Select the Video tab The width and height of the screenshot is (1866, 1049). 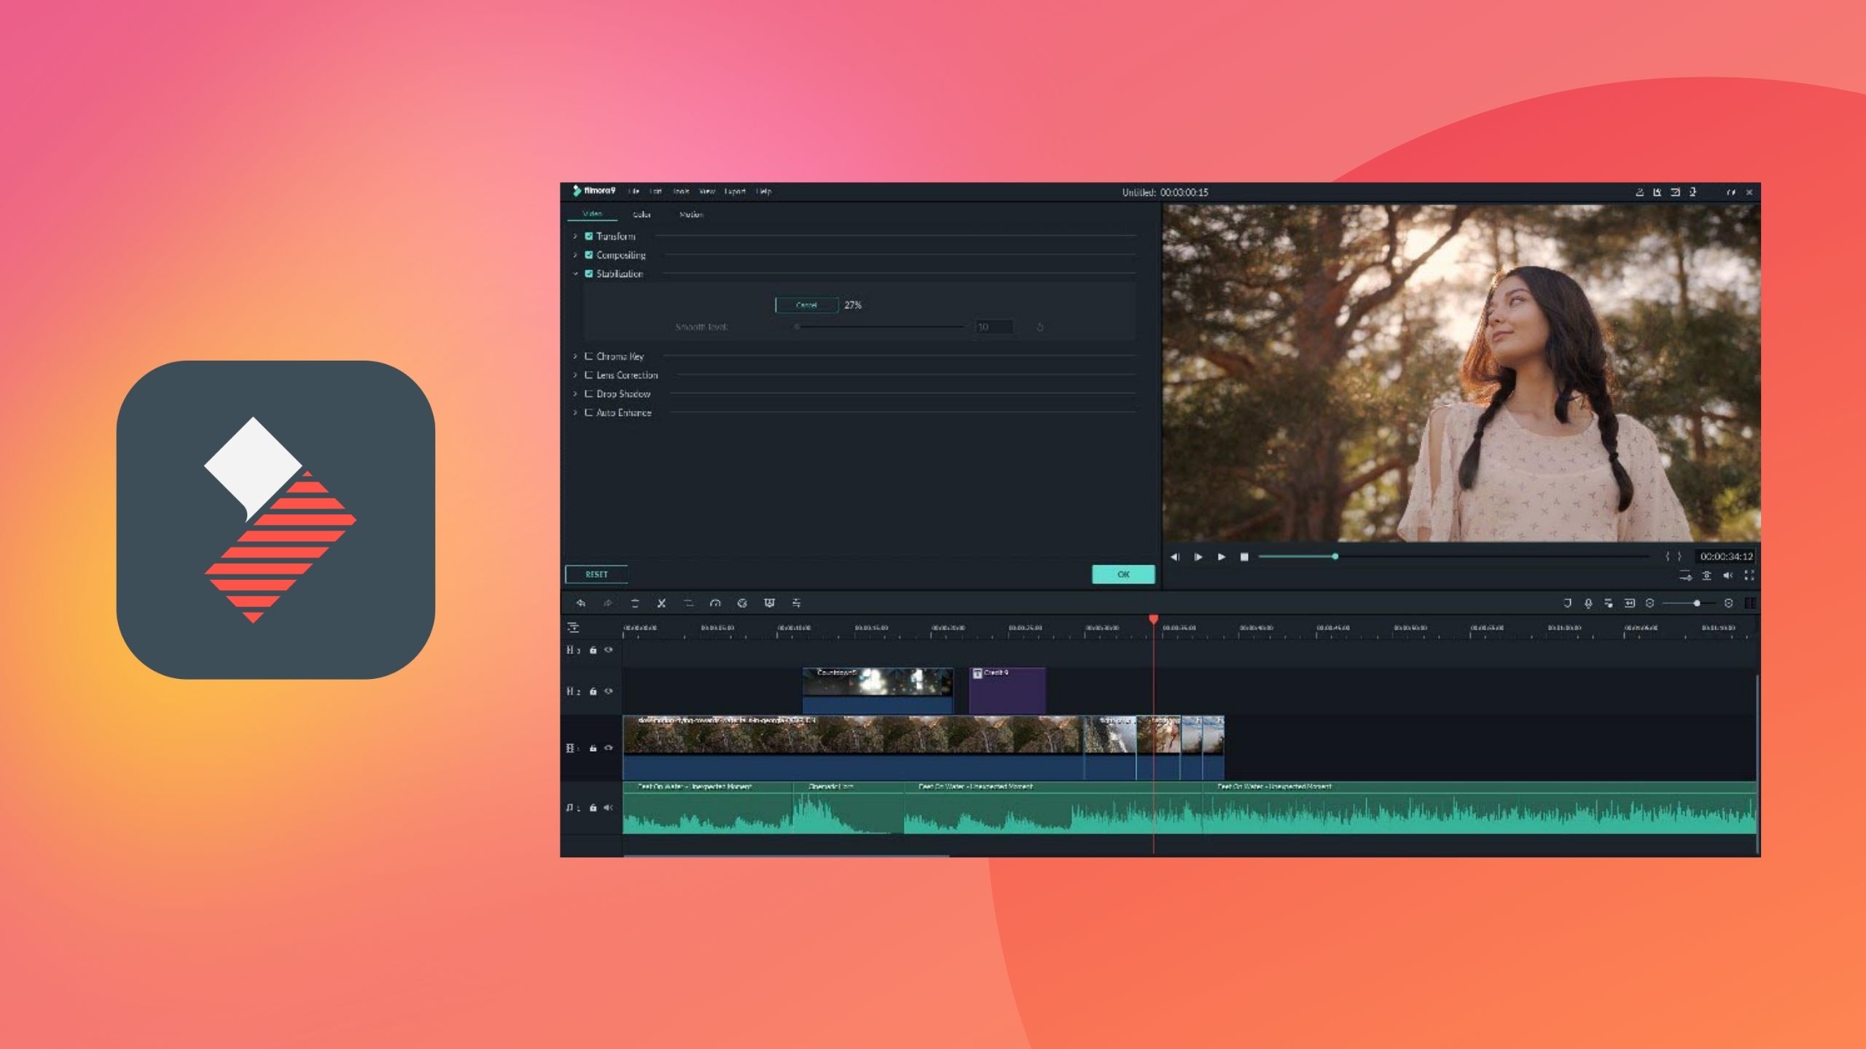[592, 213]
